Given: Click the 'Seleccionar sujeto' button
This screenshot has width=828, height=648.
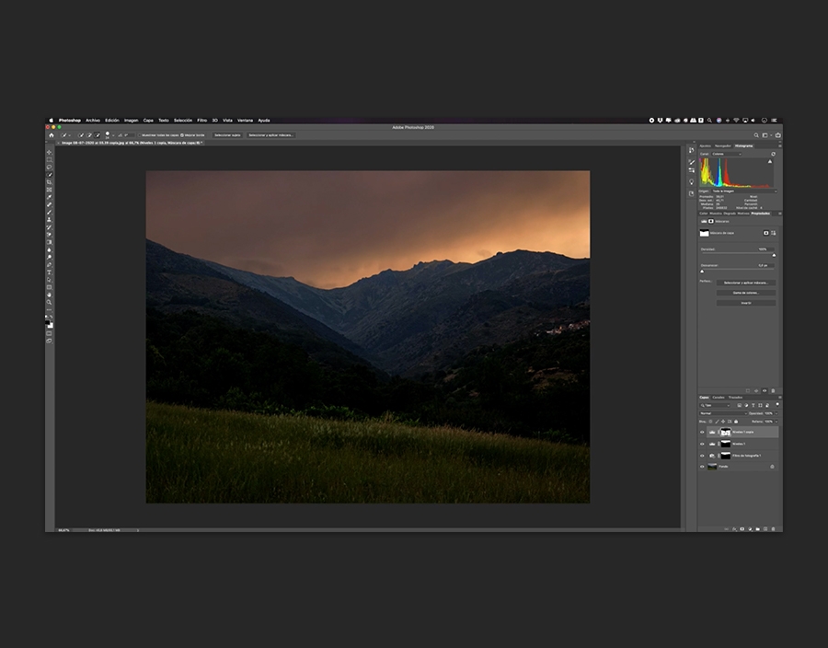Looking at the screenshot, I should pos(227,135).
